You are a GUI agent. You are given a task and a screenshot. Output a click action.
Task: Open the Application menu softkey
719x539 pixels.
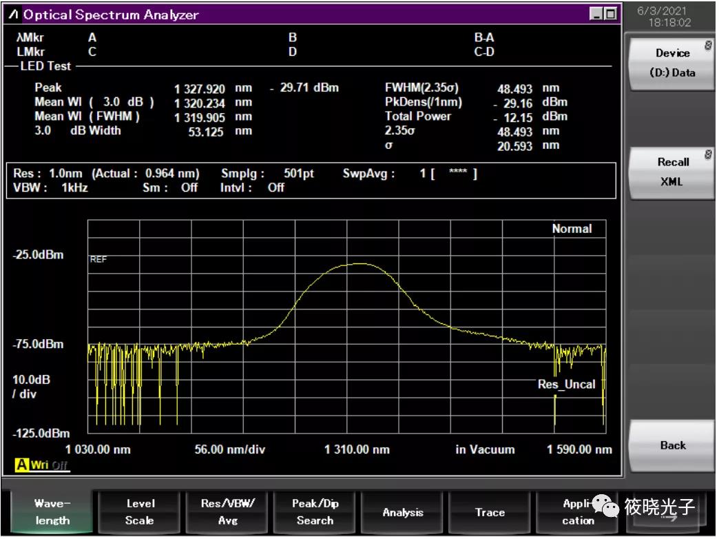tap(578, 512)
